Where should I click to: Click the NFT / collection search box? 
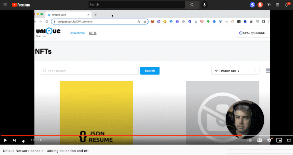[x=90, y=71]
